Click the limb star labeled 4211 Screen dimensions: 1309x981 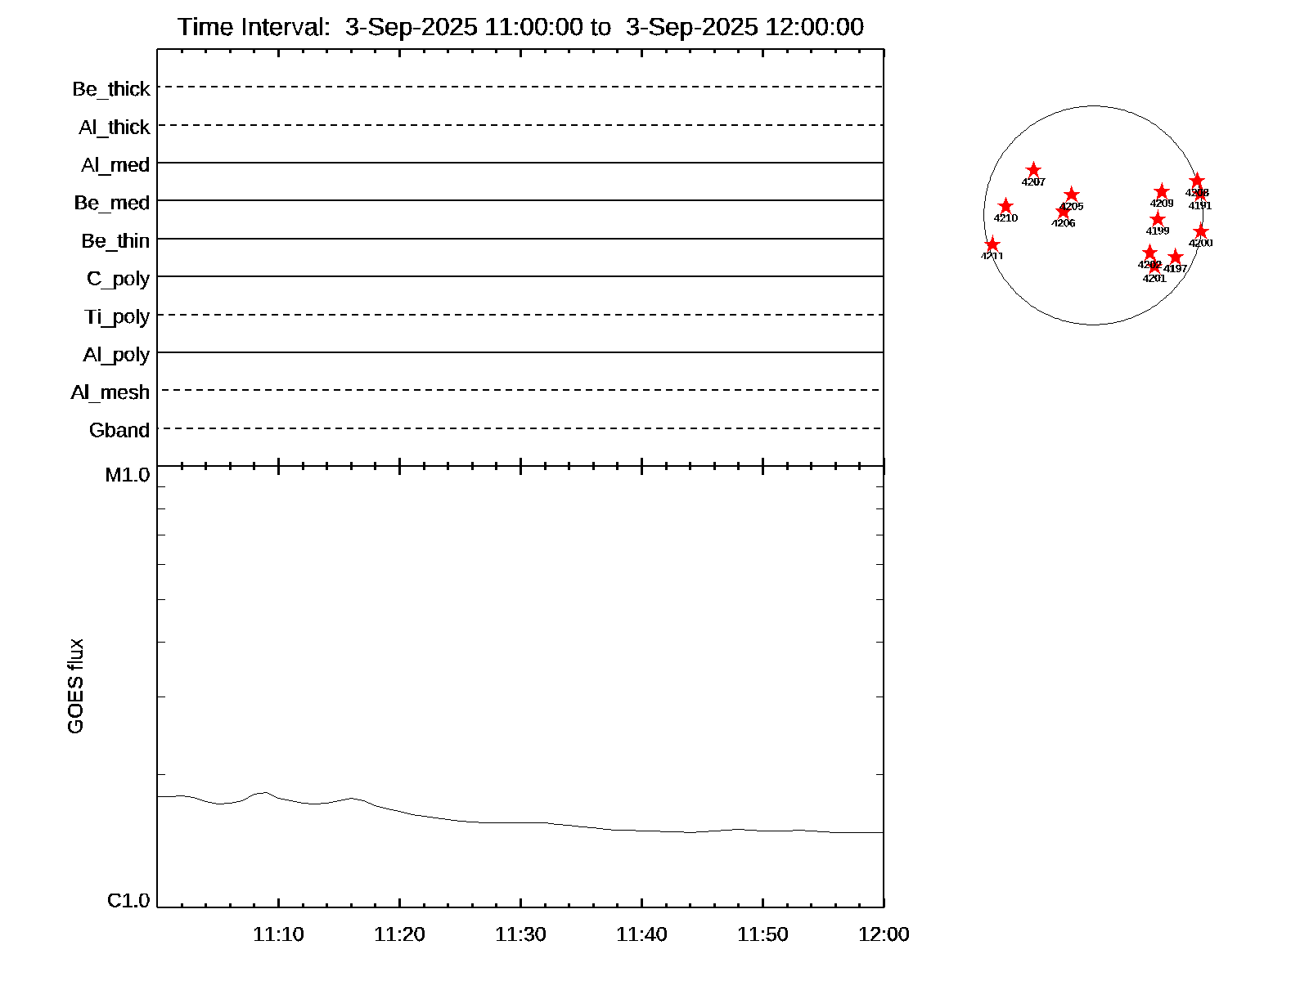992,244
